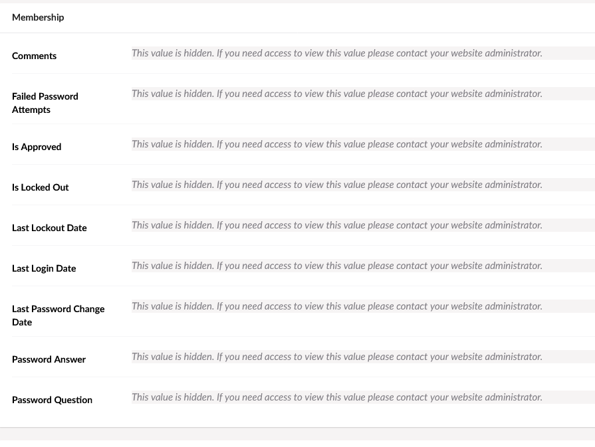Click hidden value for Last Password Change Date

click(337, 306)
